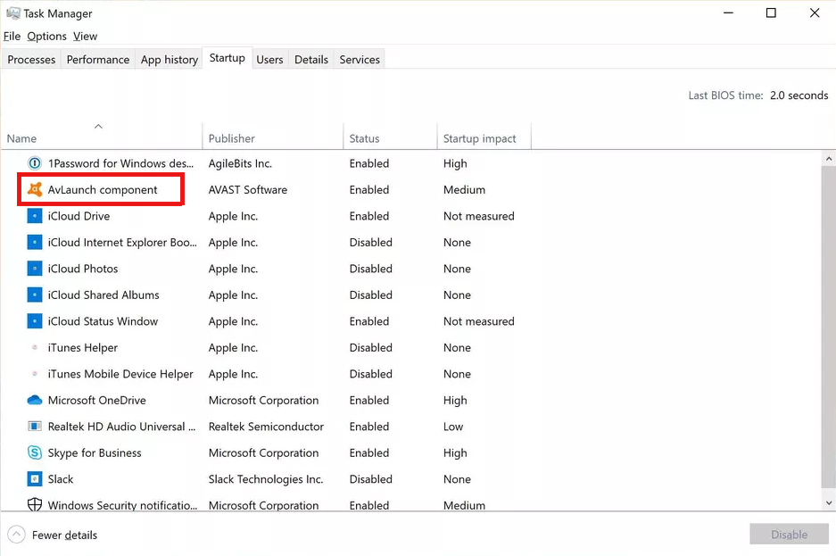Select the iCloud Drive row name
The width and height of the screenshot is (836, 556).
79,216
